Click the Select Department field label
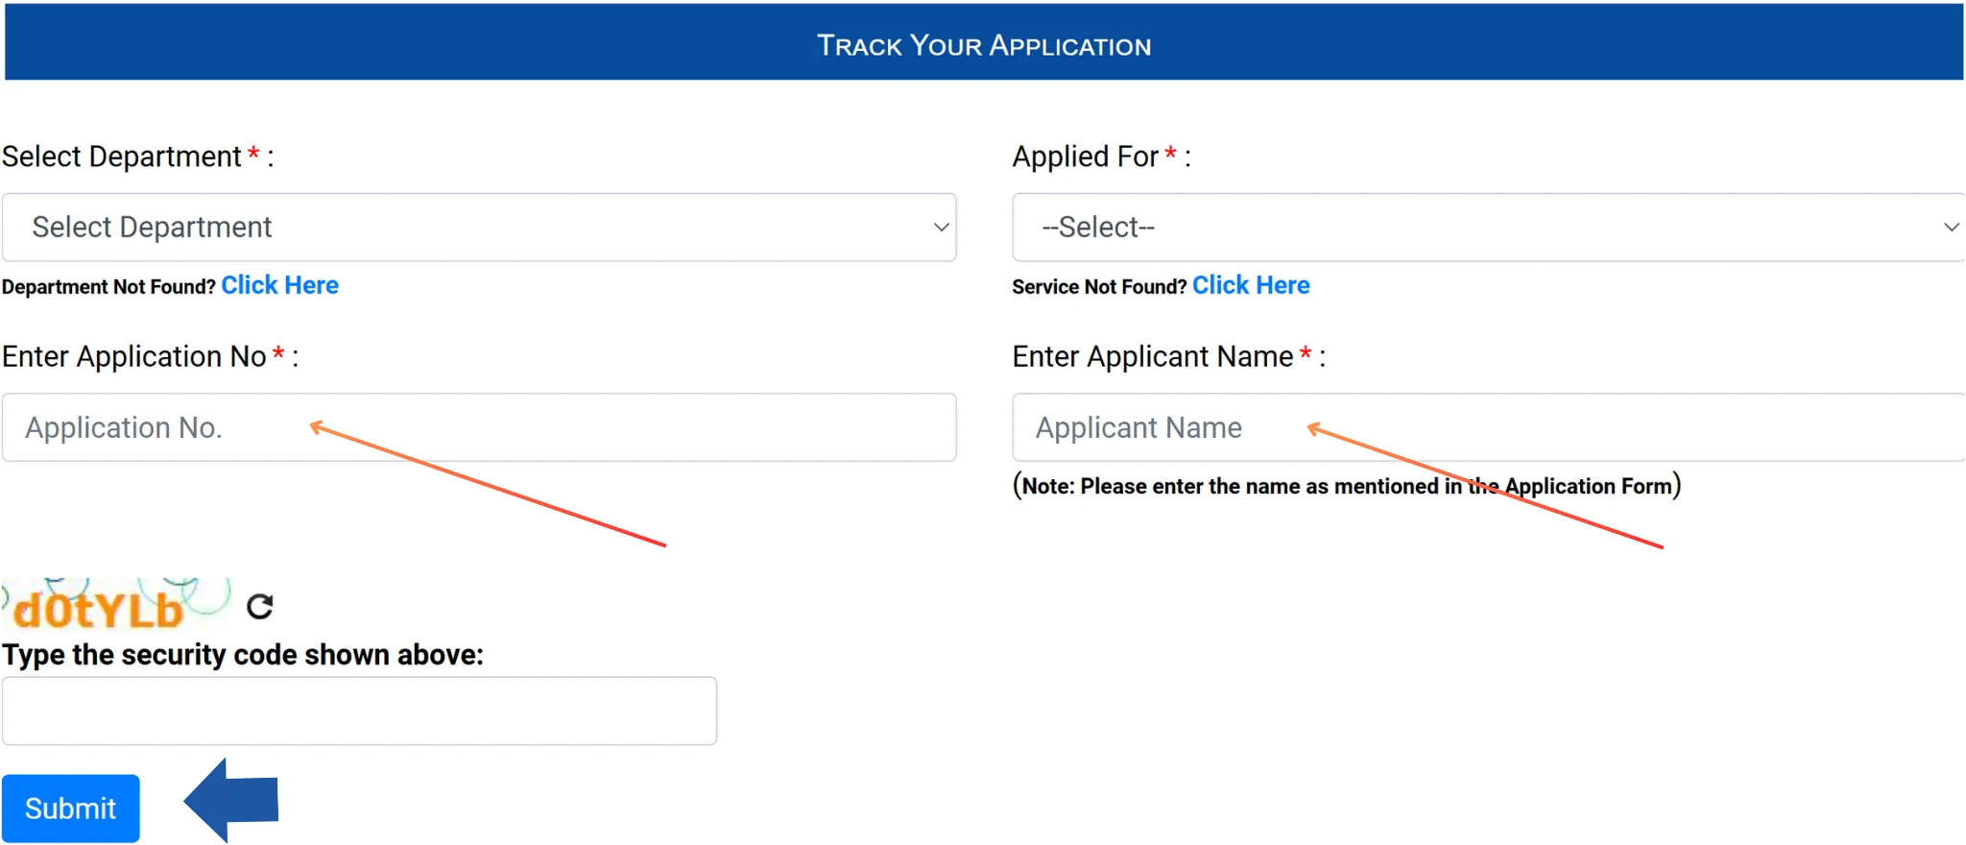This screenshot has height=845, width=1966. (122, 157)
